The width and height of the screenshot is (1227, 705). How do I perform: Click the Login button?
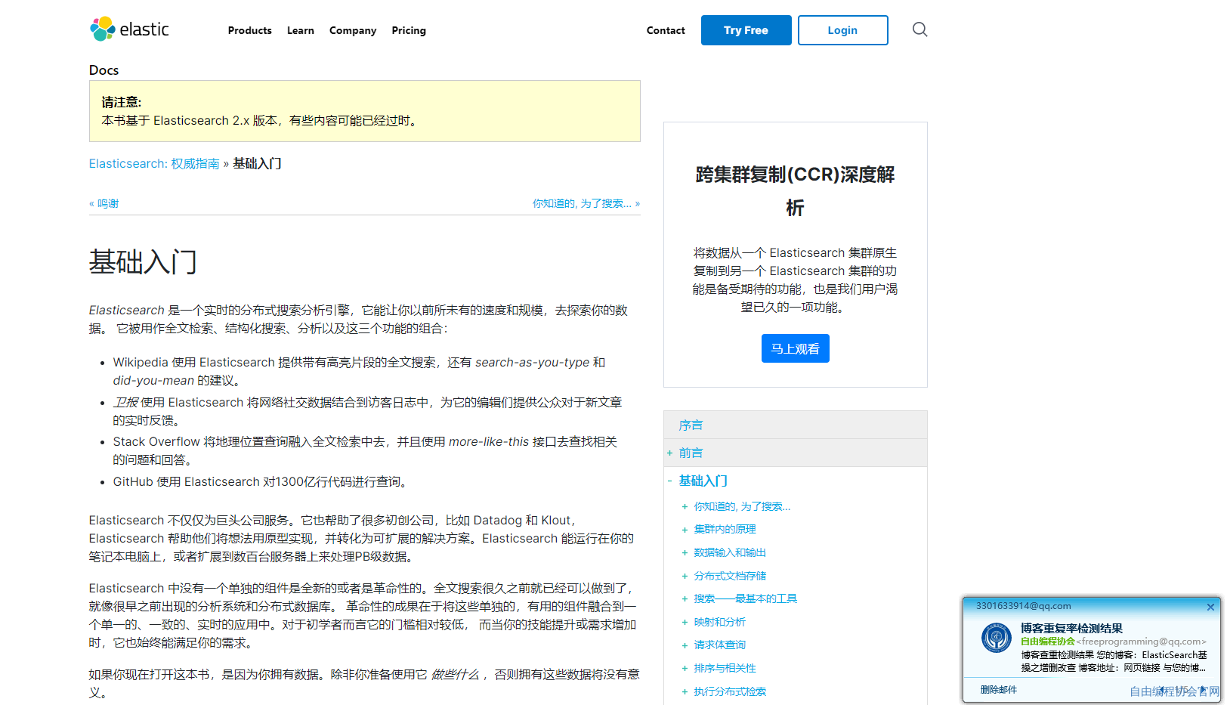click(842, 30)
